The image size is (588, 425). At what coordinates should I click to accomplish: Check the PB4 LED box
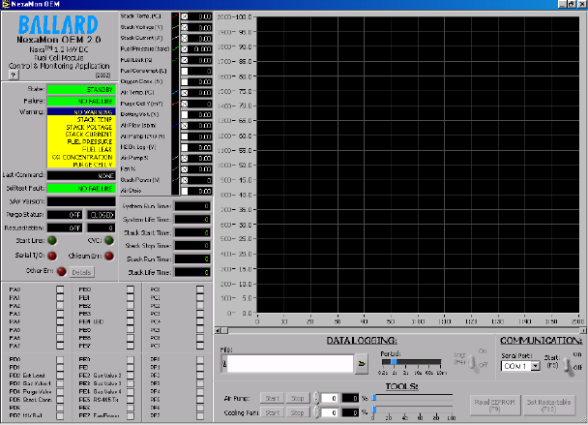[131, 321]
